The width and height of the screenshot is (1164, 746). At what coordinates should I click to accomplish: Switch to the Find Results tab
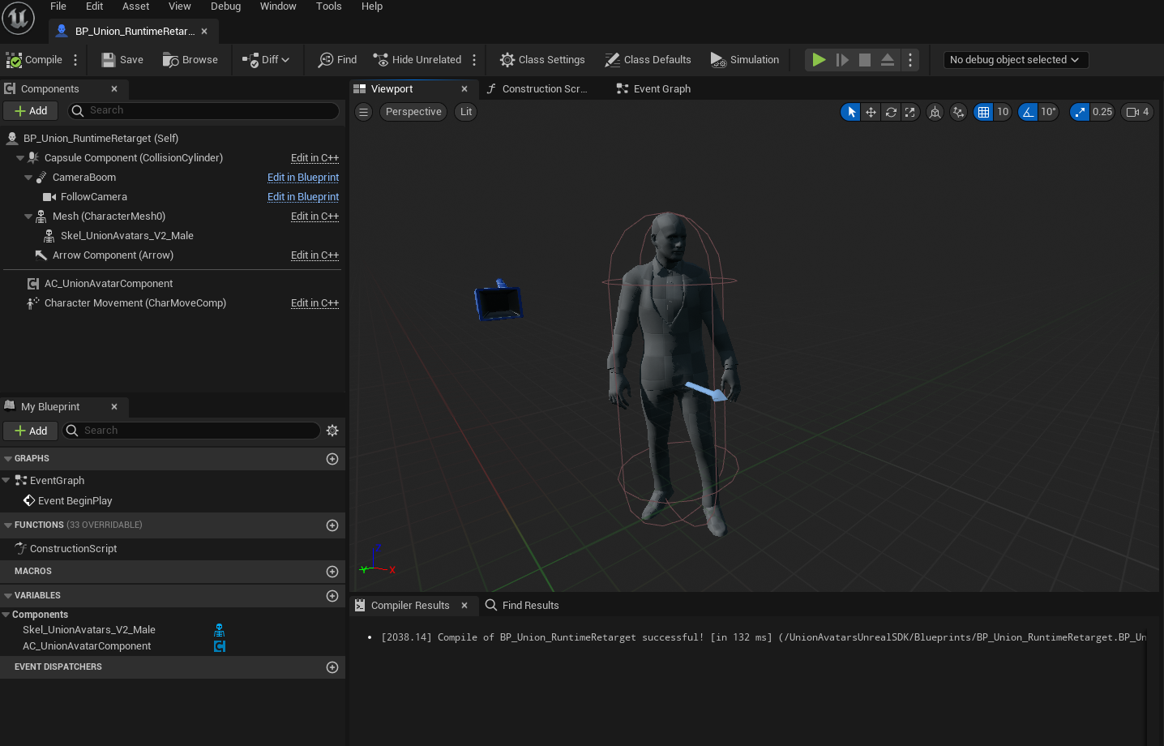(522, 606)
